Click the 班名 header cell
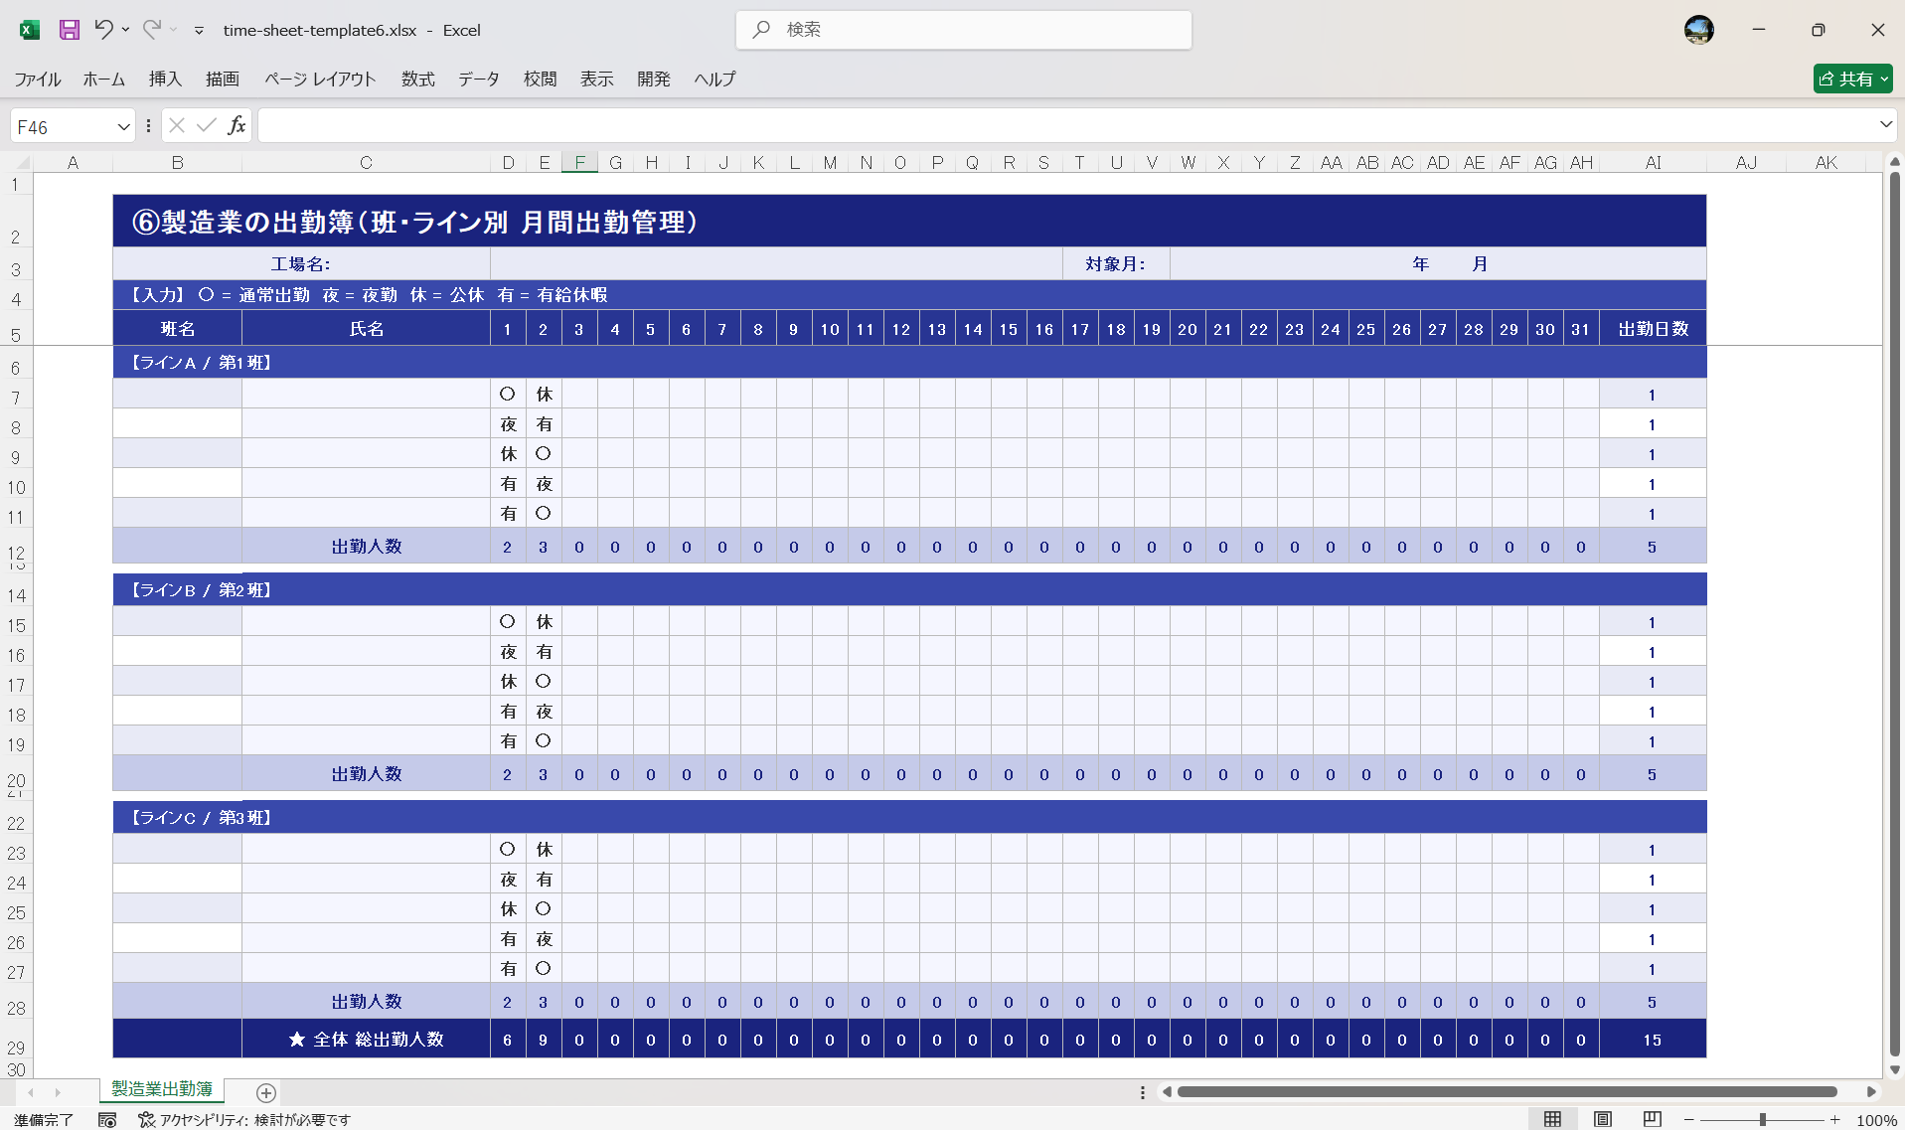This screenshot has height=1130, width=1905. click(178, 329)
